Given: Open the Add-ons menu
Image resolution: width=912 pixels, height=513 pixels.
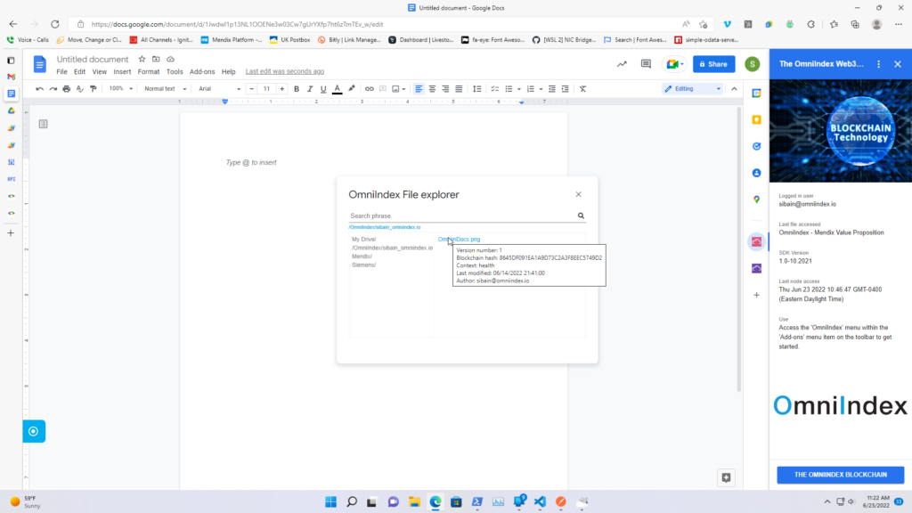Looking at the screenshot, I should coord(202,71).
